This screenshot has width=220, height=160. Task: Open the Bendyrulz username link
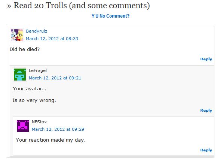point(37,31)
